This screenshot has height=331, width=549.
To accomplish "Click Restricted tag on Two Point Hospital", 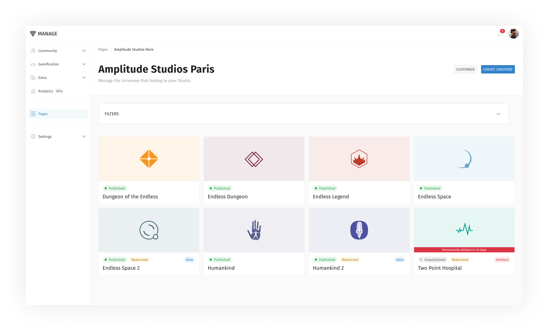I will 460,260.
